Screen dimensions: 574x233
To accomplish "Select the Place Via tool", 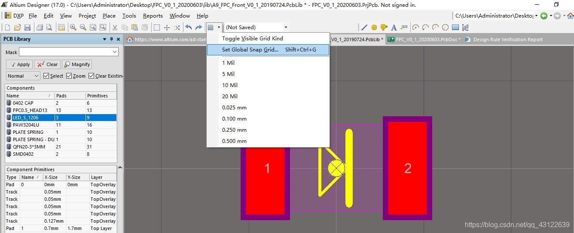I will [384, 27].
